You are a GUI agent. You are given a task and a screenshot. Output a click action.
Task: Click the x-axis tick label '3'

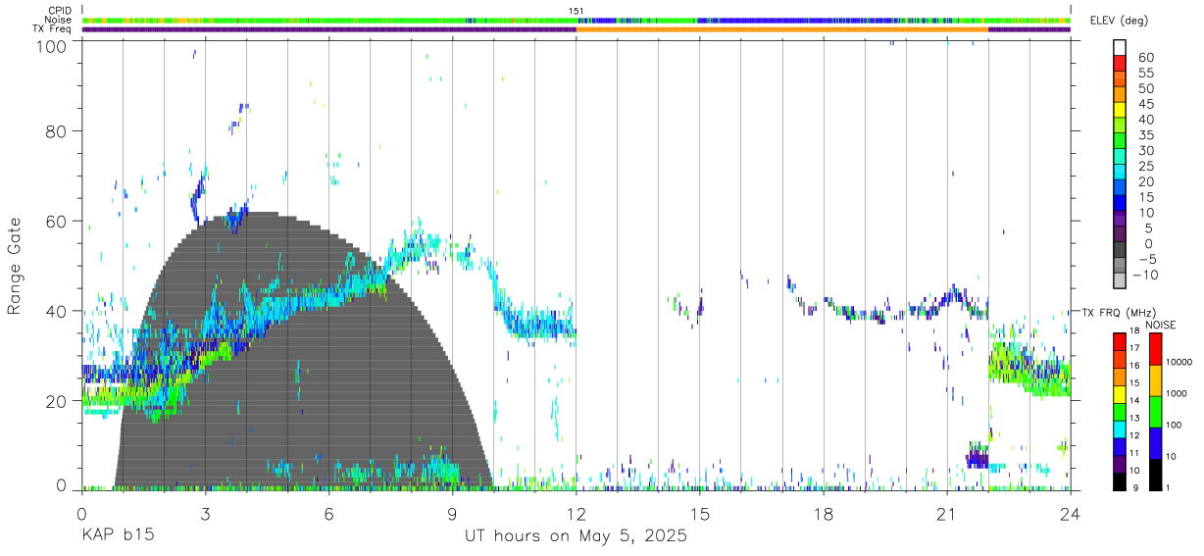point(205,514)
